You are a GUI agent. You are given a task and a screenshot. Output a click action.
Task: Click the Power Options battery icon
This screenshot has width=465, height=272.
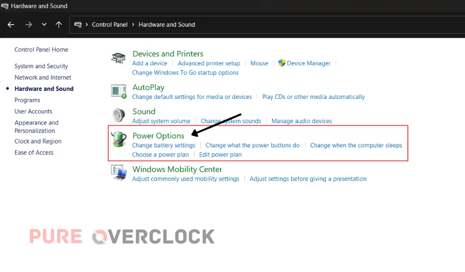pos(118,139)
